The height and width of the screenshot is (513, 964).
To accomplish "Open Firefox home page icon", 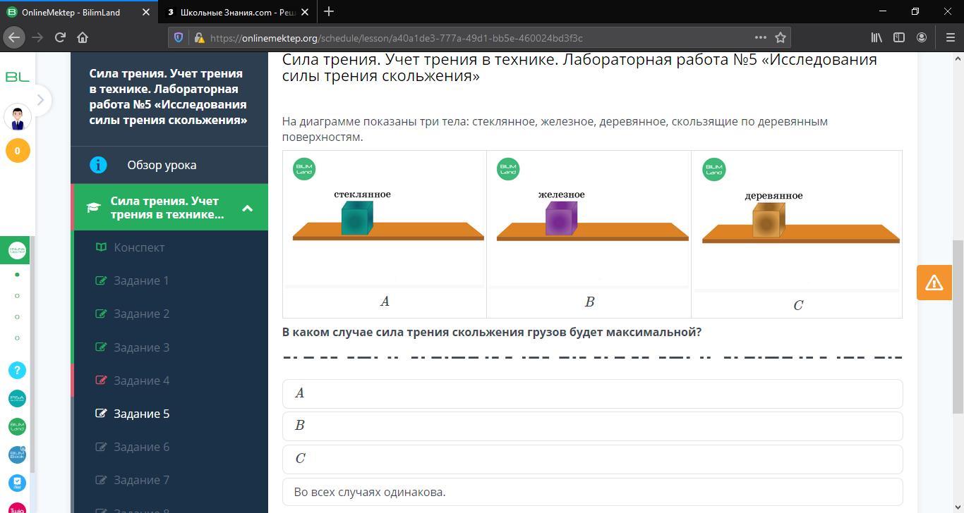I will (x=83, y=37).
